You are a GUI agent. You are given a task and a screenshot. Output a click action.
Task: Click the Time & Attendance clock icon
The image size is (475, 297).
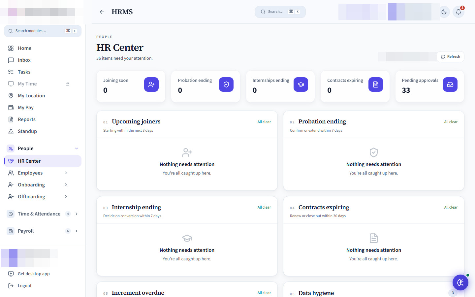(x=11, y=214)
